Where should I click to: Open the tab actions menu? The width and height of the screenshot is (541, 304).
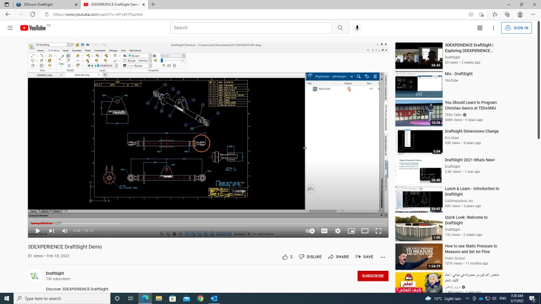pyautogui.click(x=7, y=5)
